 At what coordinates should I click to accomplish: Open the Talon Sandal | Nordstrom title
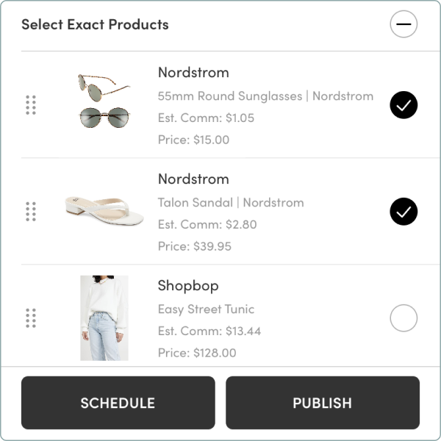click(x=231, y=203)
